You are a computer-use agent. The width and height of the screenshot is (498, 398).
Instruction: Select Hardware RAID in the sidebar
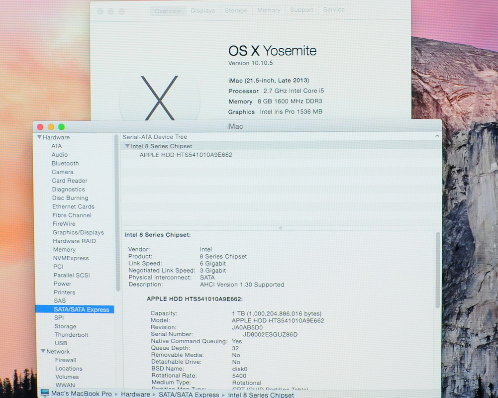[x=74, y=241]
